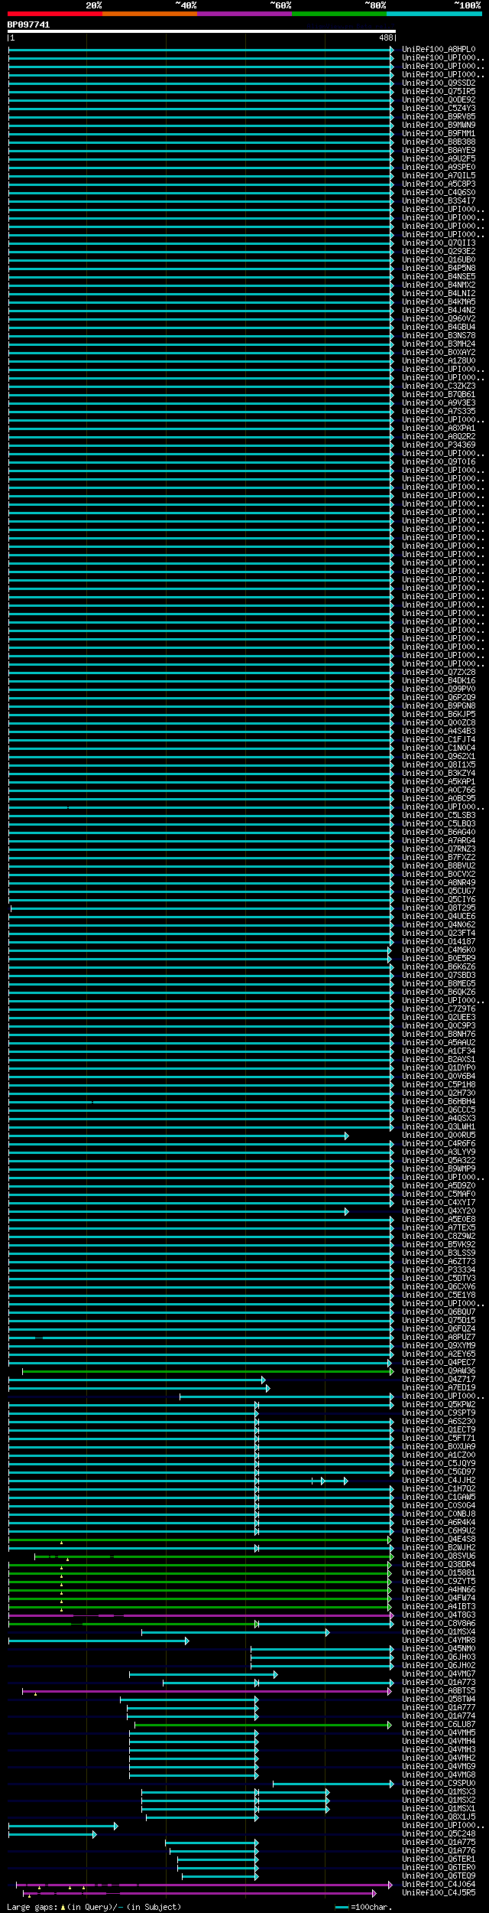
Task: Open hit UniRef100_A8HPL0
Action: point(439,50)
